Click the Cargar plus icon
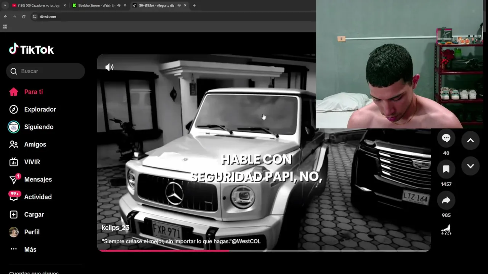This screenshot has width=488, height=274. click(x=14, y=214)
